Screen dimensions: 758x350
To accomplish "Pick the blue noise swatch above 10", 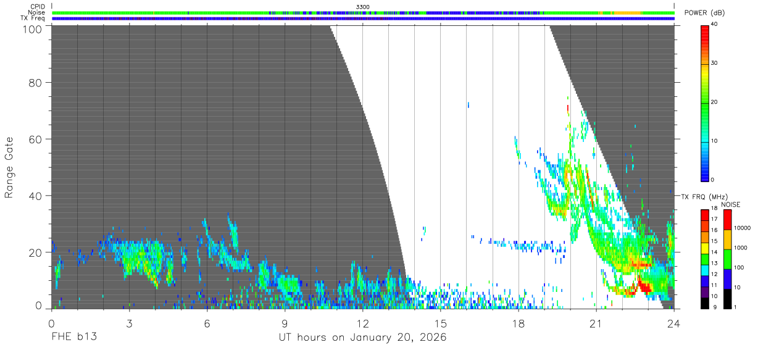I will 727,278.
